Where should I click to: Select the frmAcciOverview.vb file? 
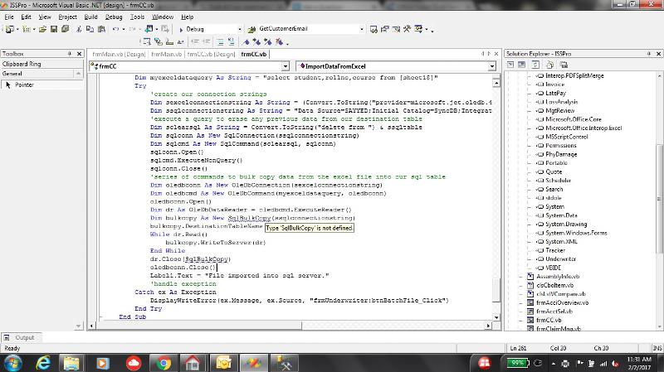(563, 302)
